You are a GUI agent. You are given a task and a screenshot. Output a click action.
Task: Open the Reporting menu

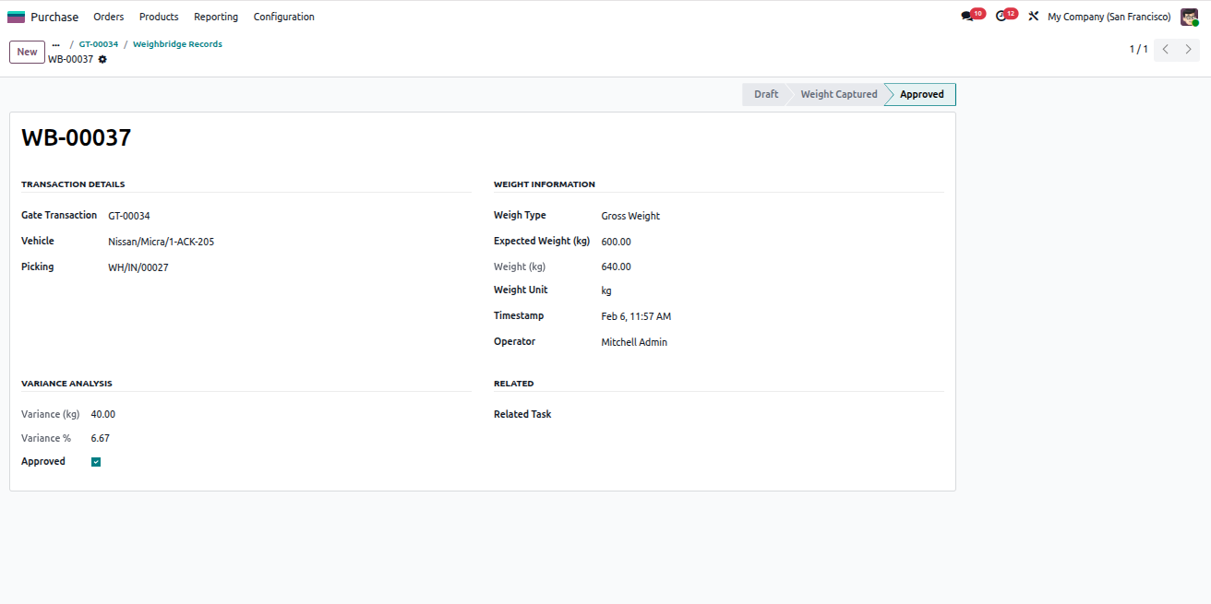click(216, 17)
